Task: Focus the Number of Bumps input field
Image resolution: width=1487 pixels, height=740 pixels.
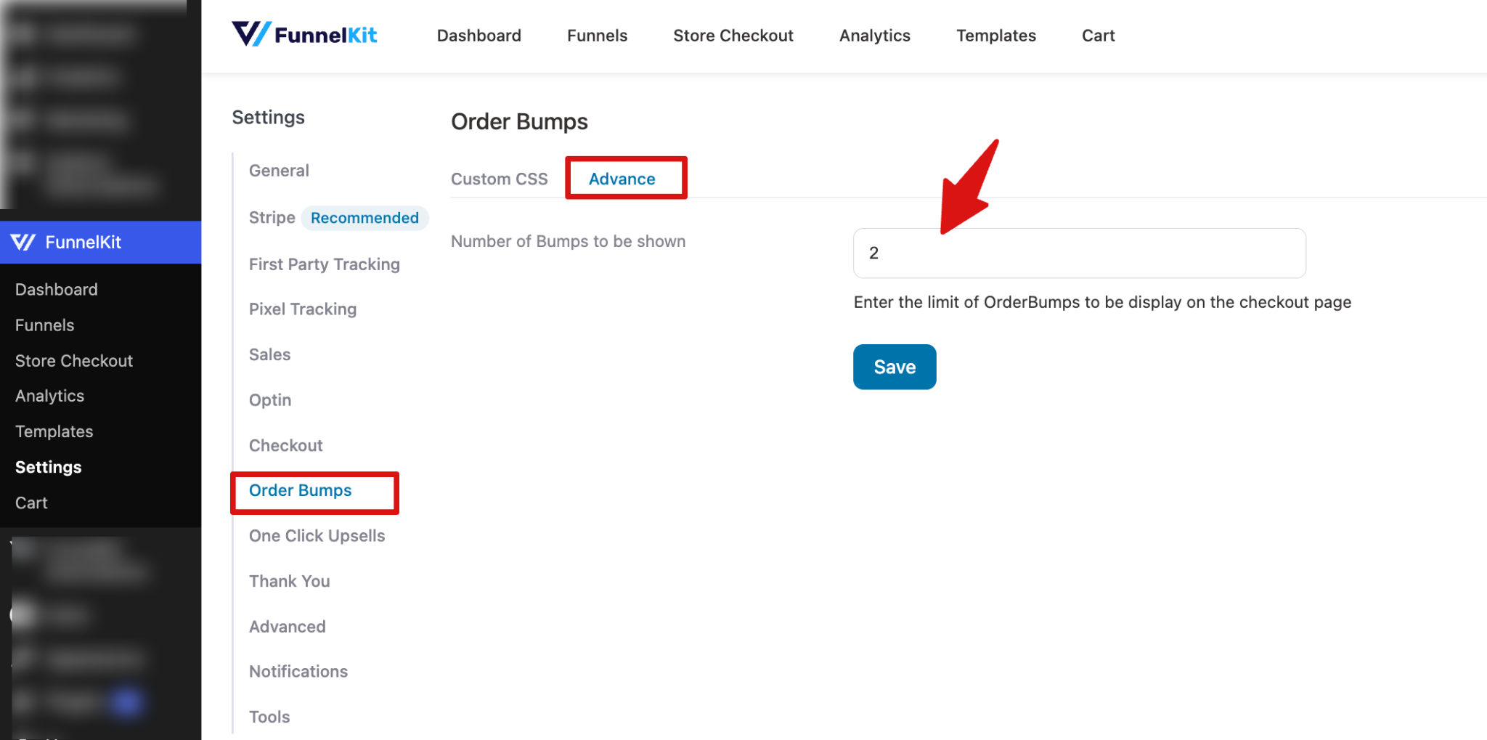Action: [1080, 253]
